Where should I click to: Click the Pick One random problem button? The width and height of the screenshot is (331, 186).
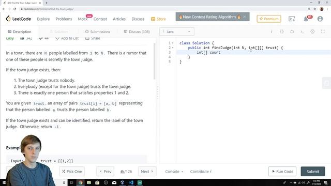pos(72,172)
